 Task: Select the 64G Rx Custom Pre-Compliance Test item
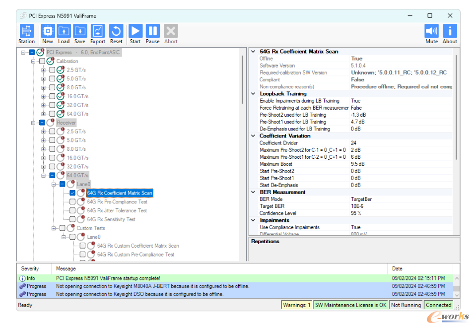click(135, 255)
